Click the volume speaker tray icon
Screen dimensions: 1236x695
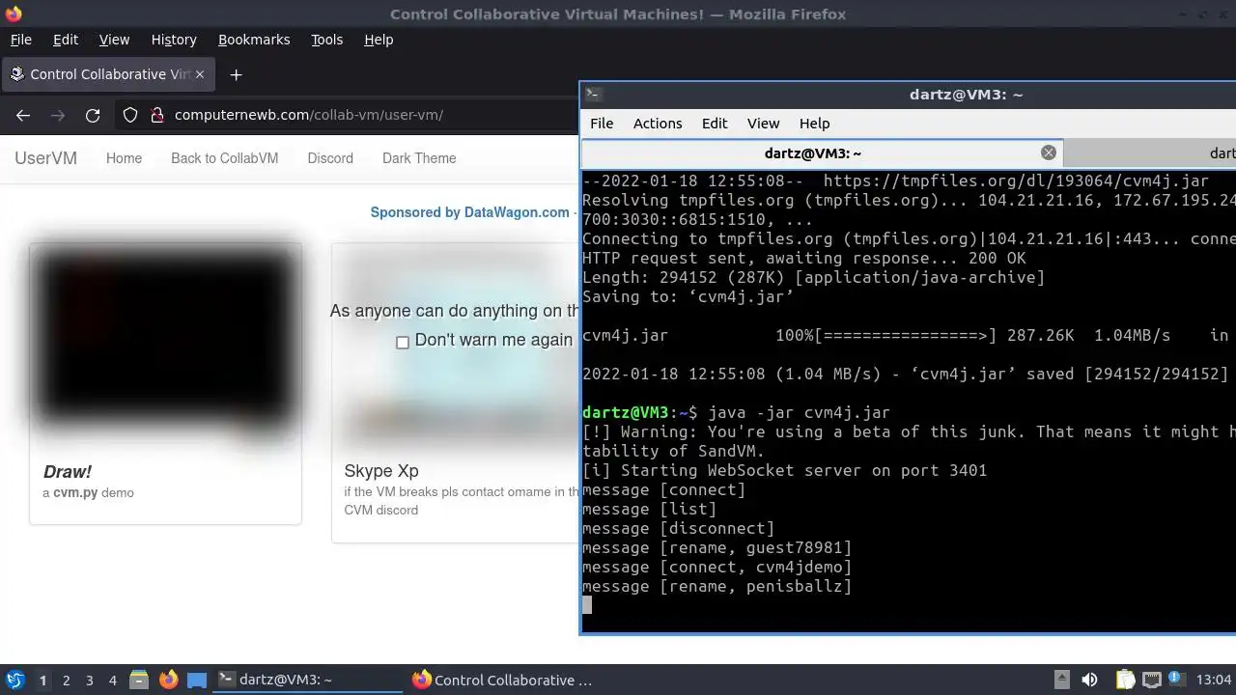pos(1089,680)
